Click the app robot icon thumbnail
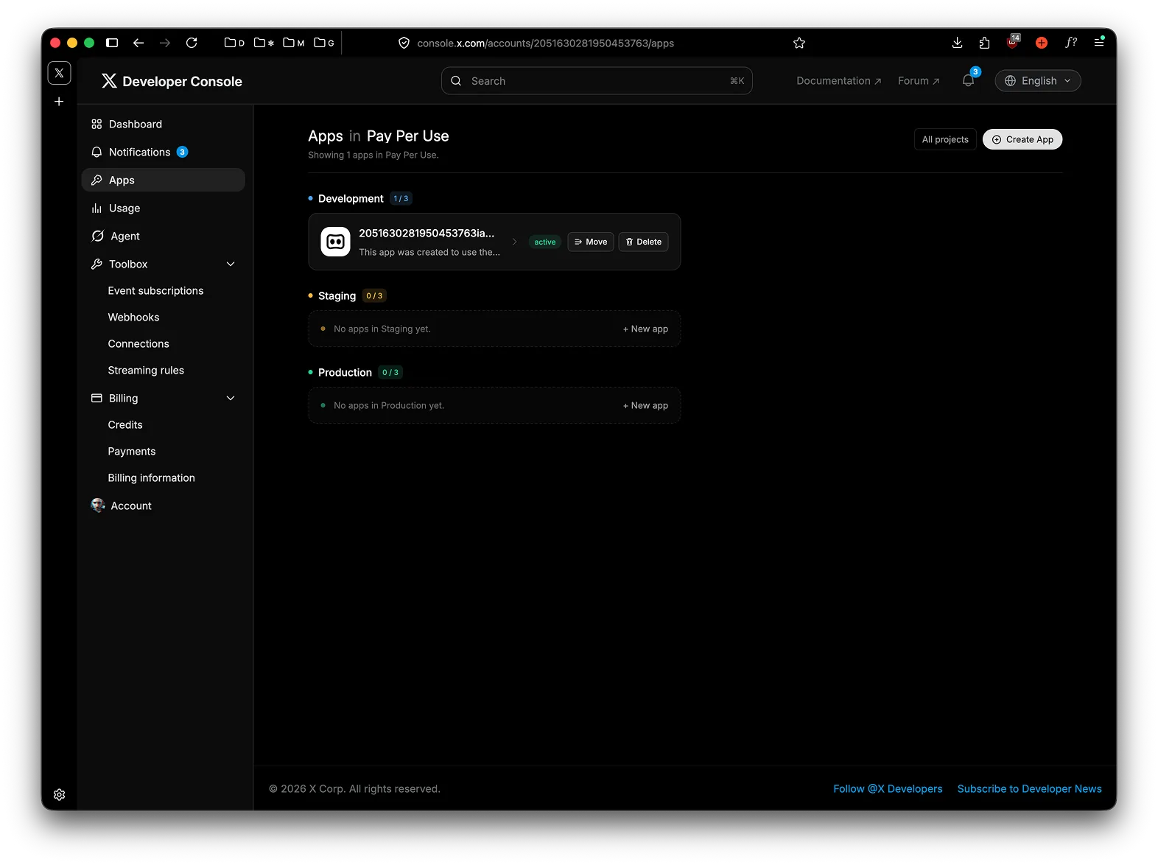 pos(335,242)
